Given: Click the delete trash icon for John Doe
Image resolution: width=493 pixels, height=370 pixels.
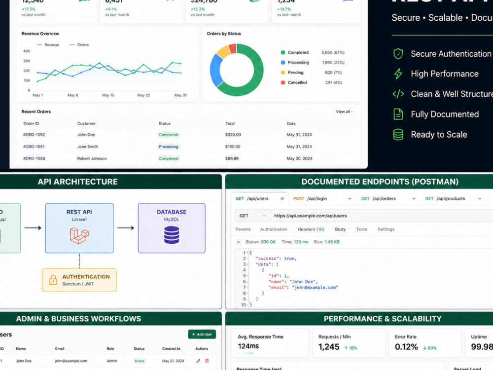Looking at the screenshot, I should tap(207, 361).
